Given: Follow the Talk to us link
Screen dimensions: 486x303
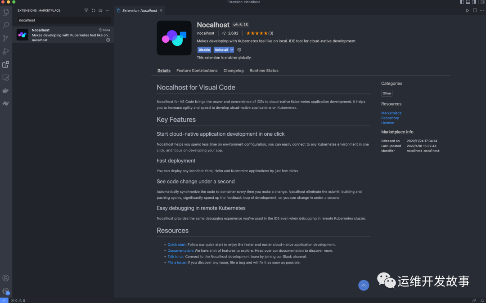Looking at the screenshot, I should tap(176, 257).
